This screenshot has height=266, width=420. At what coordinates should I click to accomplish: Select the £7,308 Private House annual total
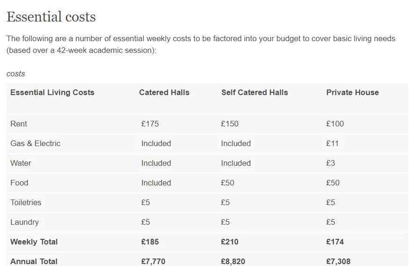coord(339,261)
